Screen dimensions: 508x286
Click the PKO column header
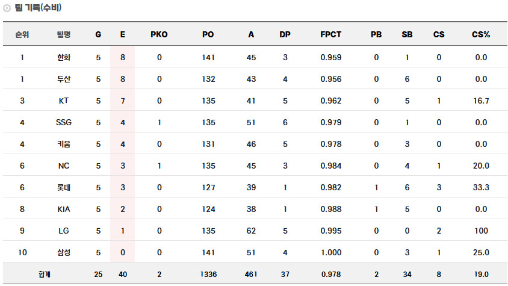pyautogui.click(x=159, y=34)
